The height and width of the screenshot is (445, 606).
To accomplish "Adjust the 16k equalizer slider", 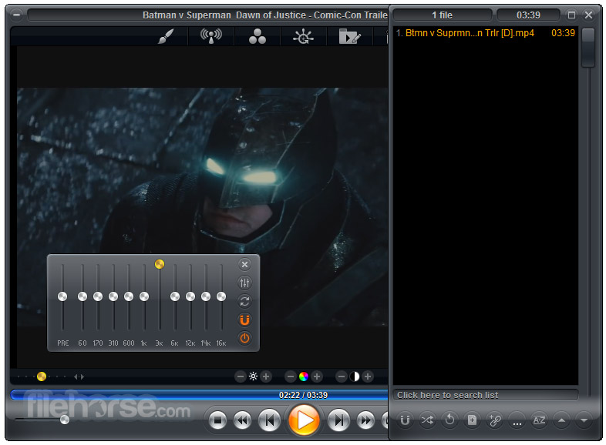I will (221, 296).
